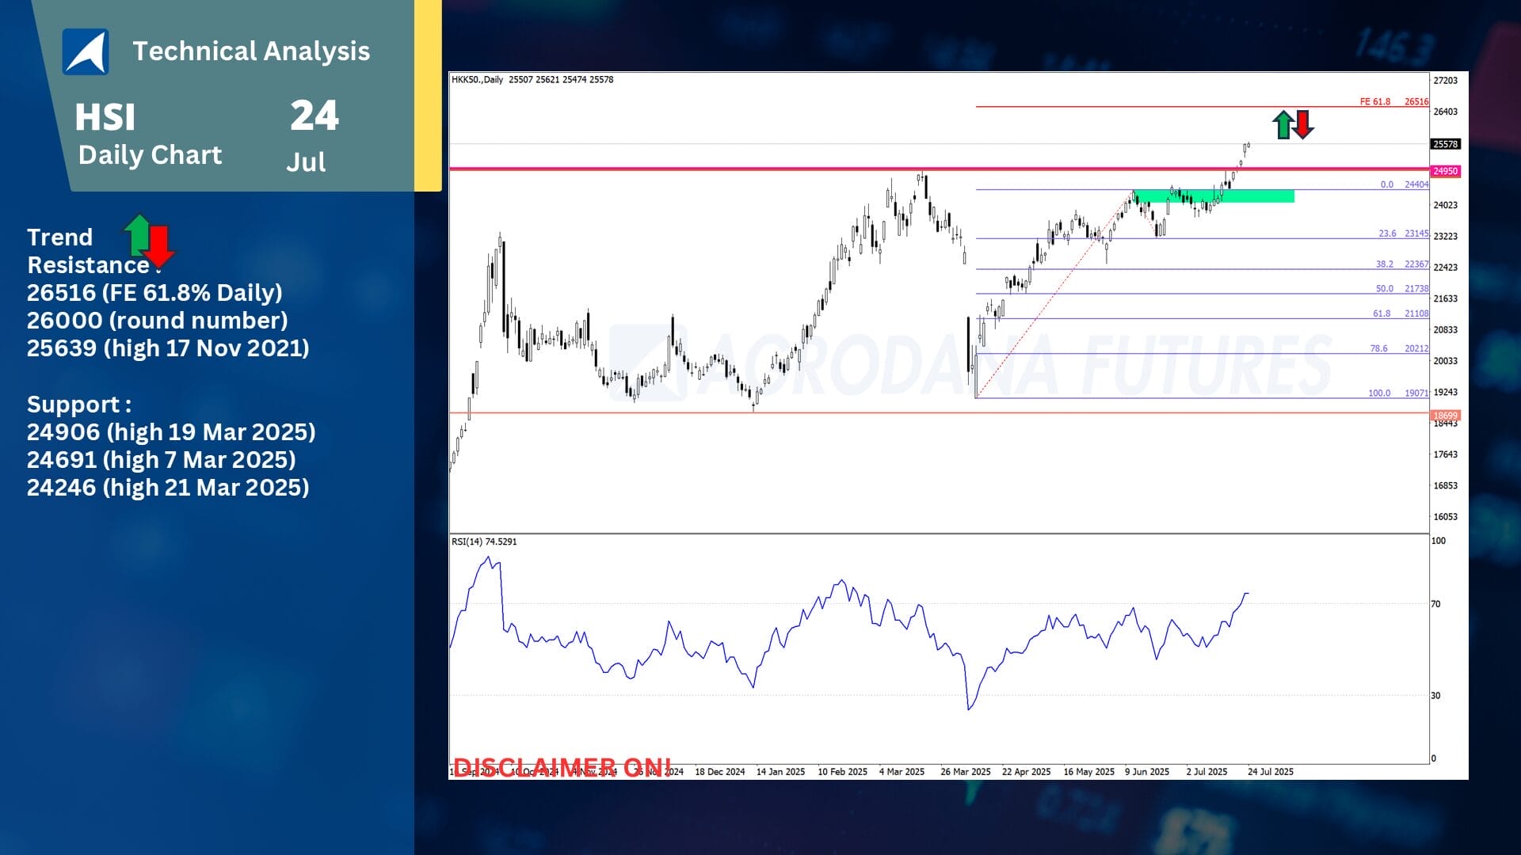1521x855 pixels.
Task: Click the 26 Mar 2025 date axis label
Action: pos(965,771)
